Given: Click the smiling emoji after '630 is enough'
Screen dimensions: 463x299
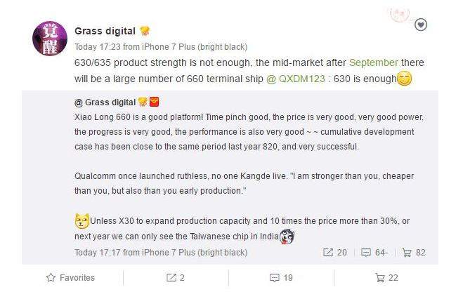Looking at the screenshot, I should (404, 79).
